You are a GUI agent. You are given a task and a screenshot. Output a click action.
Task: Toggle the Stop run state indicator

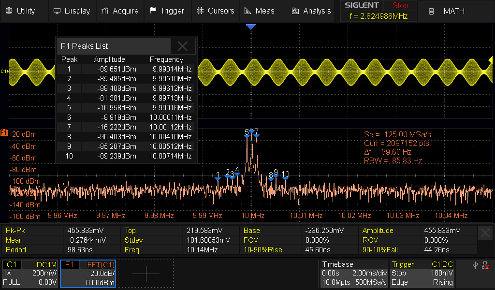click(x=400, y=6)
